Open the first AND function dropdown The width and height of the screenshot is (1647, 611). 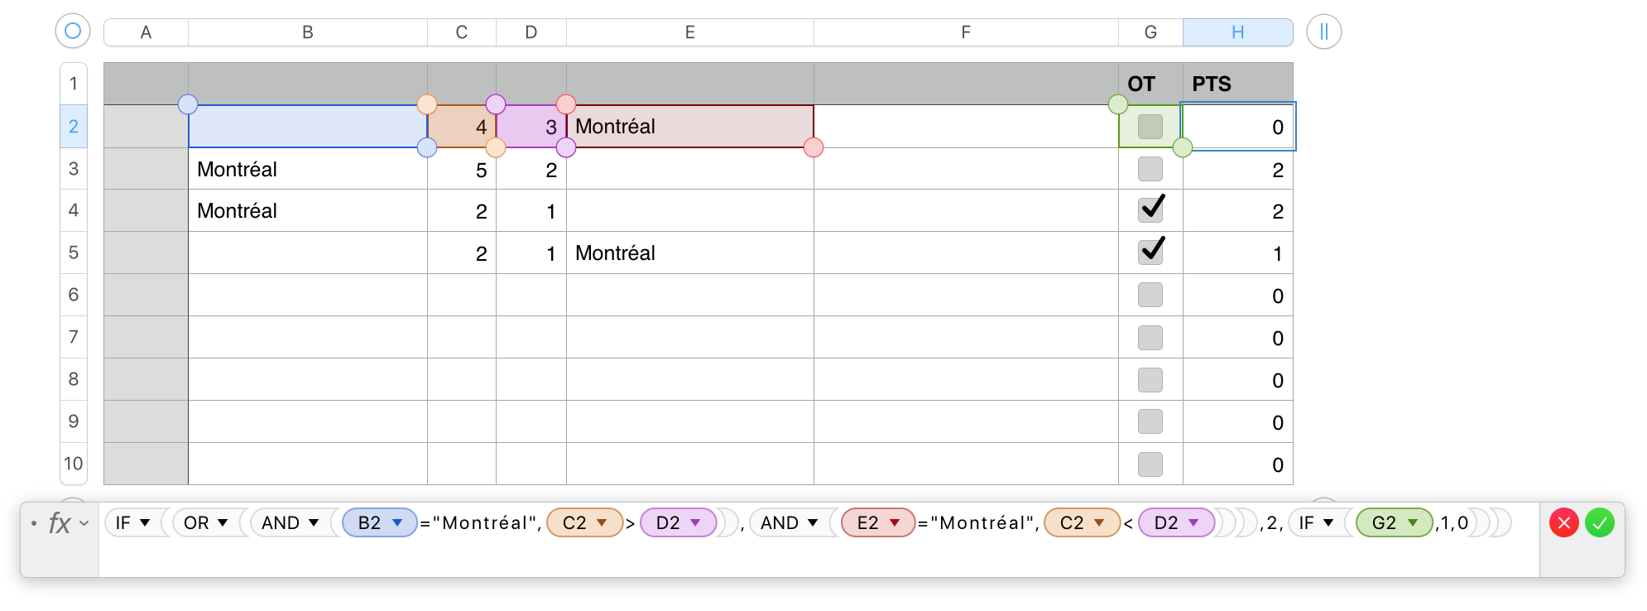[x=288, y=522]
